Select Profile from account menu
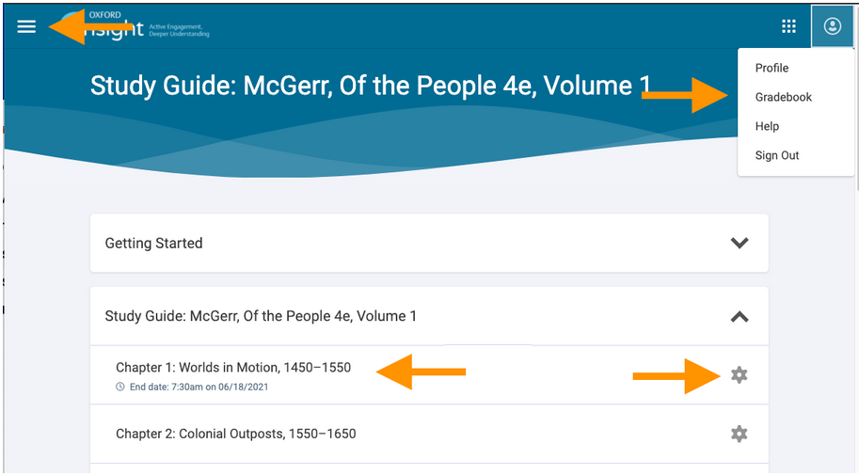 click(x=772, y=68)
